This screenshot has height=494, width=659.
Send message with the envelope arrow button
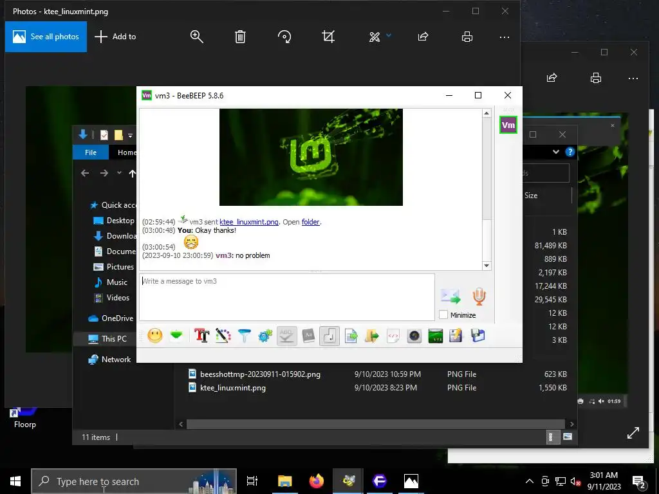coord(450,296)
